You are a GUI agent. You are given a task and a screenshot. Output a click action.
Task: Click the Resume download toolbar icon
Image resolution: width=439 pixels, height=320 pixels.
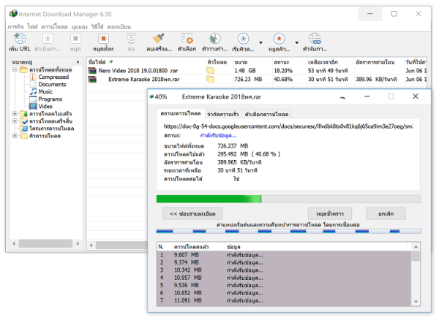48,39
